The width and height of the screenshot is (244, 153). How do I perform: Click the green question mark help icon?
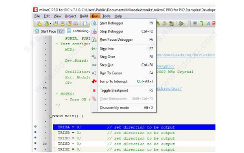pos(202,23)
